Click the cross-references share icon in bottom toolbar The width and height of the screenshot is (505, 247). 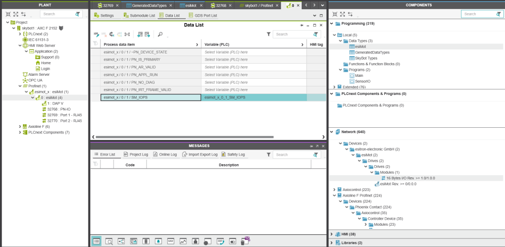pos(121,241)
